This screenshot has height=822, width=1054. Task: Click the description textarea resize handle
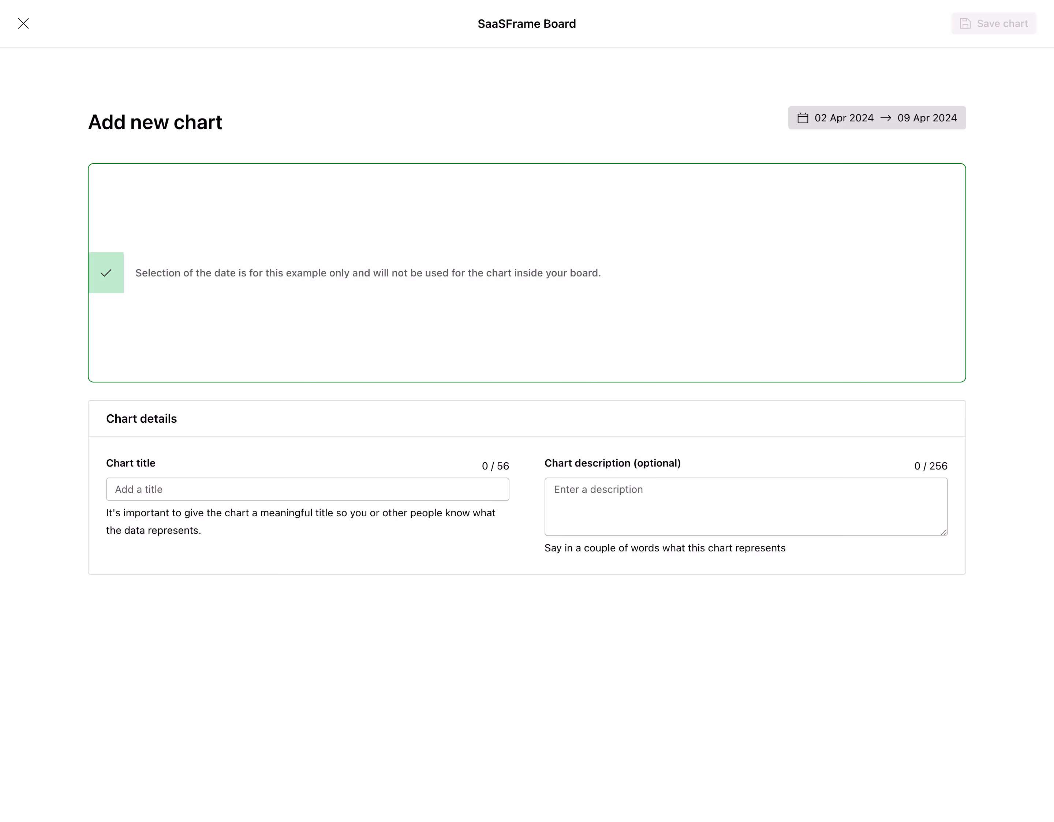coord(943,532)
